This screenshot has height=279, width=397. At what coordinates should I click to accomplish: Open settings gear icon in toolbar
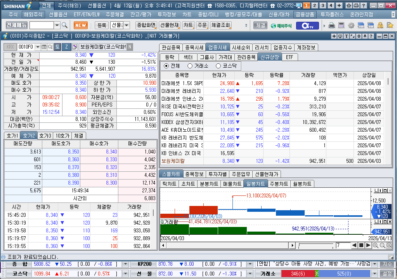tap(351, 25)
